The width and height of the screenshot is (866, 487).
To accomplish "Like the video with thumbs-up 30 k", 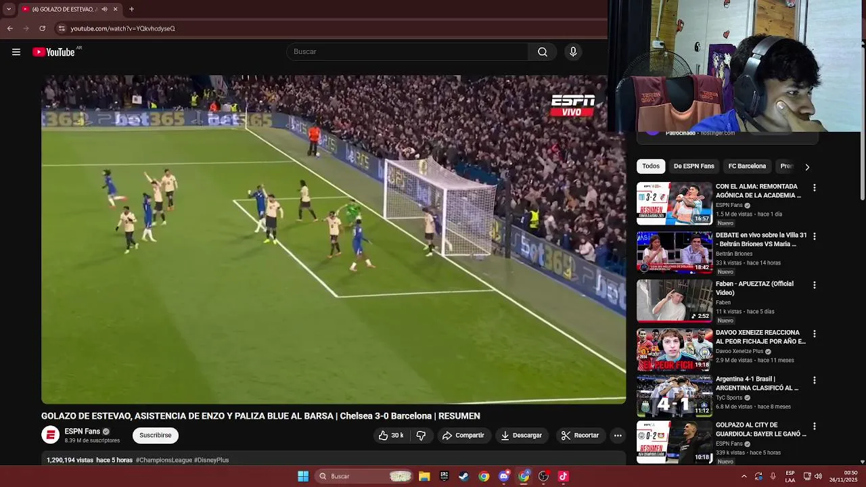I will [x=391, y=436].
